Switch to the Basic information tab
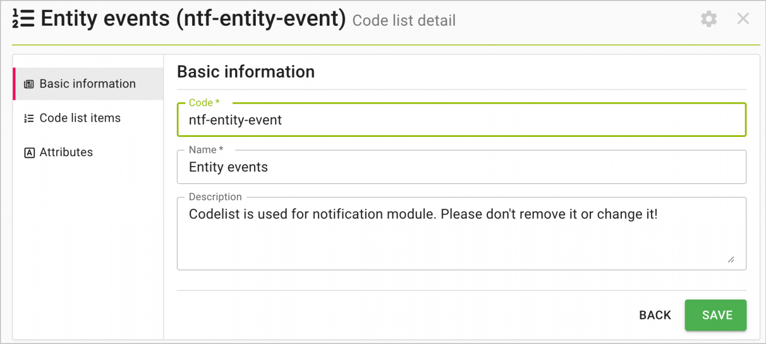Image resolution: width=766 pixels, height=344 pixels. coord(88,84)
